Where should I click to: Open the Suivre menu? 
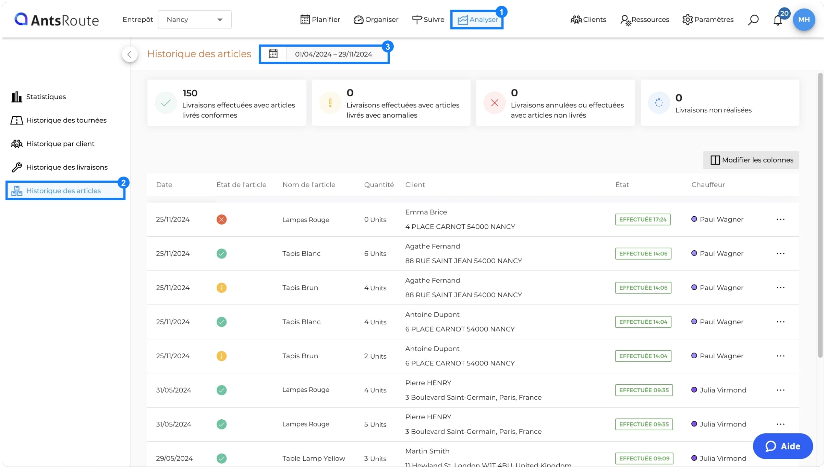[x=428, y=20]
